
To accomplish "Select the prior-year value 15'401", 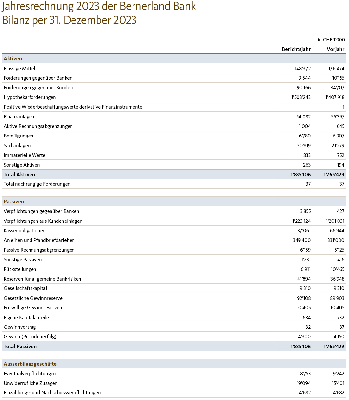I will click(x=338, y=383).
